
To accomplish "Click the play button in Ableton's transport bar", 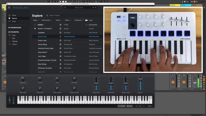I will point(60,2).
